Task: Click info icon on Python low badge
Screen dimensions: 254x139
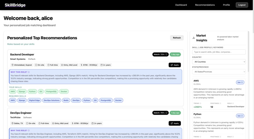Action: point(242,116)
